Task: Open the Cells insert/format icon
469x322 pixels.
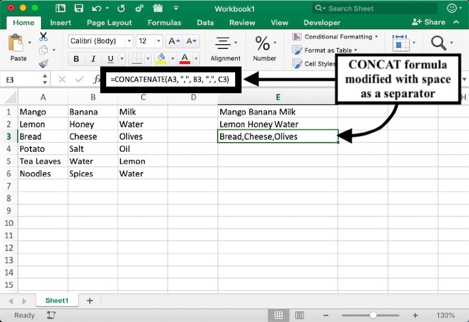Action: coord(401,43)
